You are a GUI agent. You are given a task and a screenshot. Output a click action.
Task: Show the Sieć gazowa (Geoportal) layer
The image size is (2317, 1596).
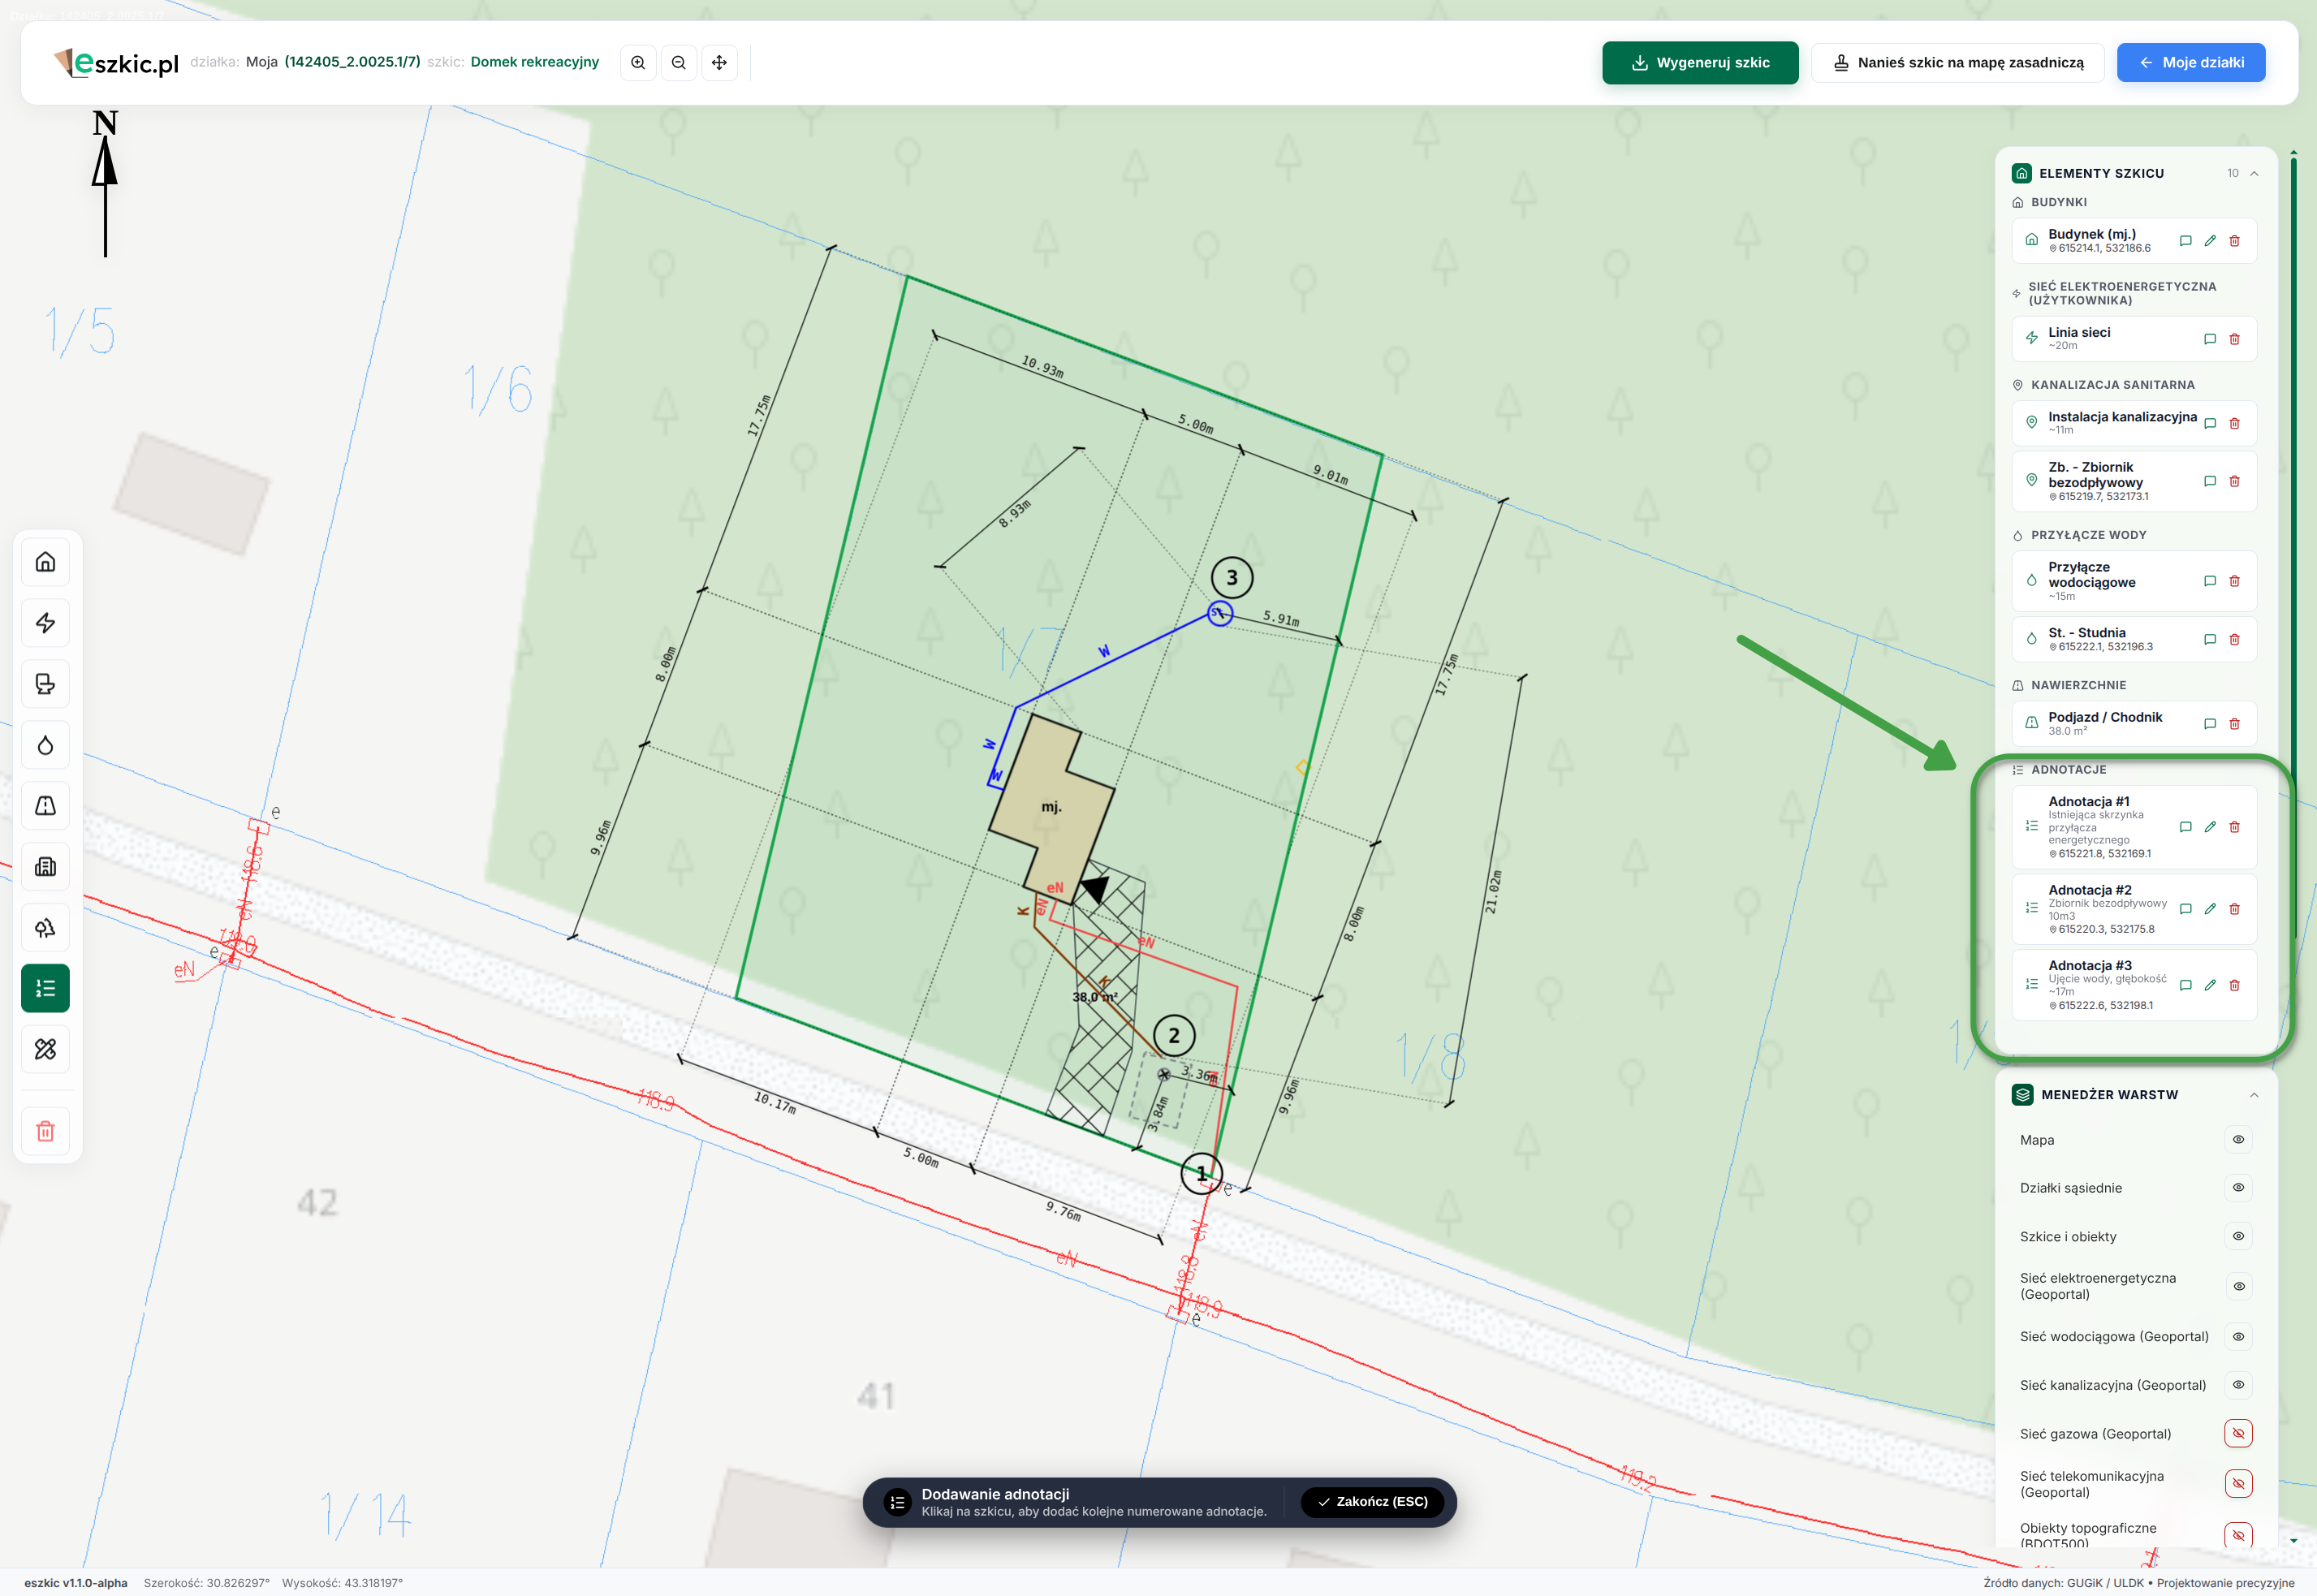tap(2239, 1434)
